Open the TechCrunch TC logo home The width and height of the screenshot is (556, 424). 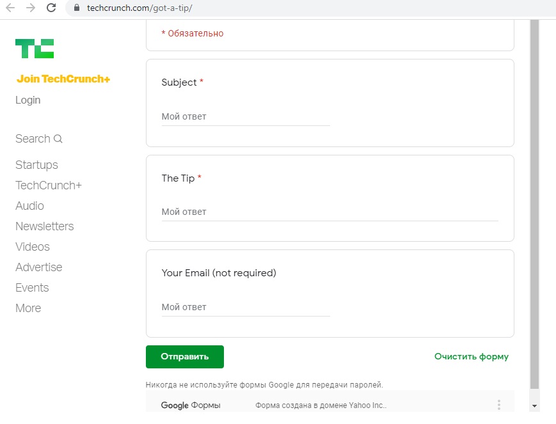(x=35, y=49)
